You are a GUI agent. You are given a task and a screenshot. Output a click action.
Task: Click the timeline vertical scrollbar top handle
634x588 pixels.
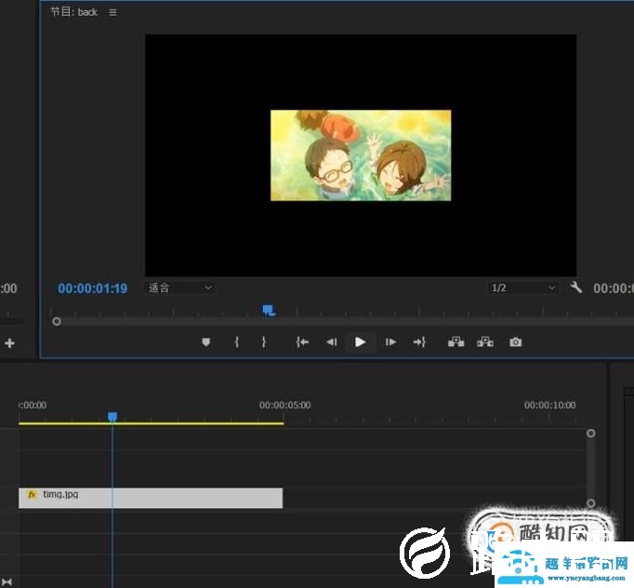click(590, 434)
